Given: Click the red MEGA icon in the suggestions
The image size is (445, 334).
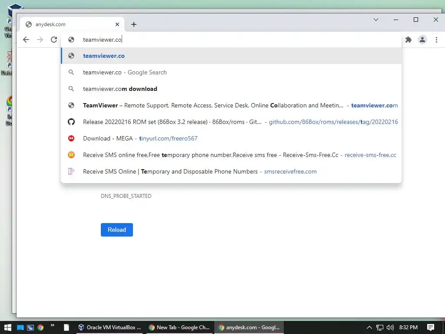Looking at the screenshot, I should [71, 138].
